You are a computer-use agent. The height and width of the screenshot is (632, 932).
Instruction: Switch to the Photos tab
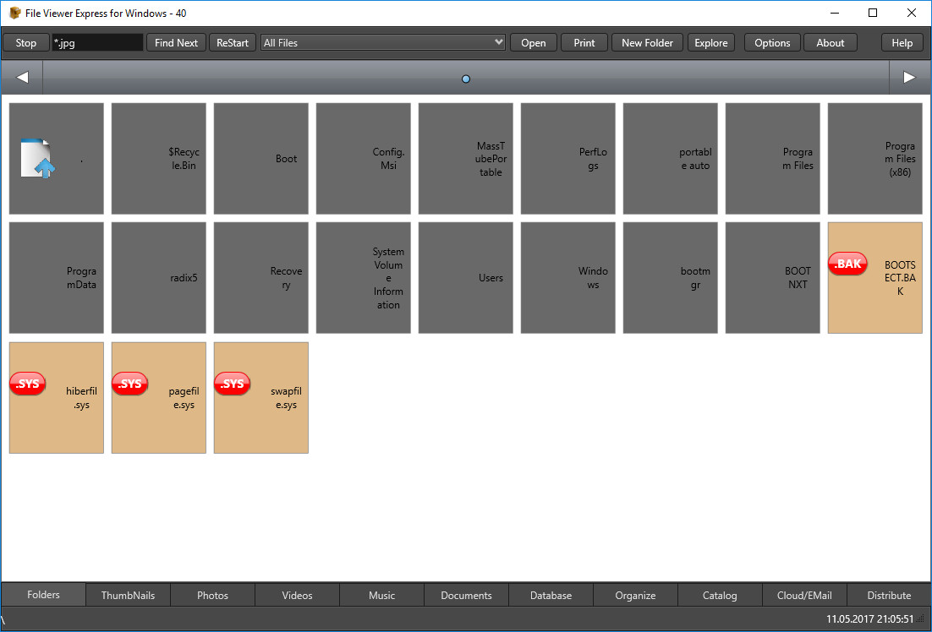click(212, 596)
